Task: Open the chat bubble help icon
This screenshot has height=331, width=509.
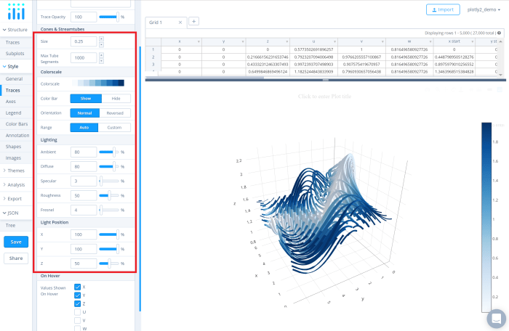Action: (x=497, y=319)
